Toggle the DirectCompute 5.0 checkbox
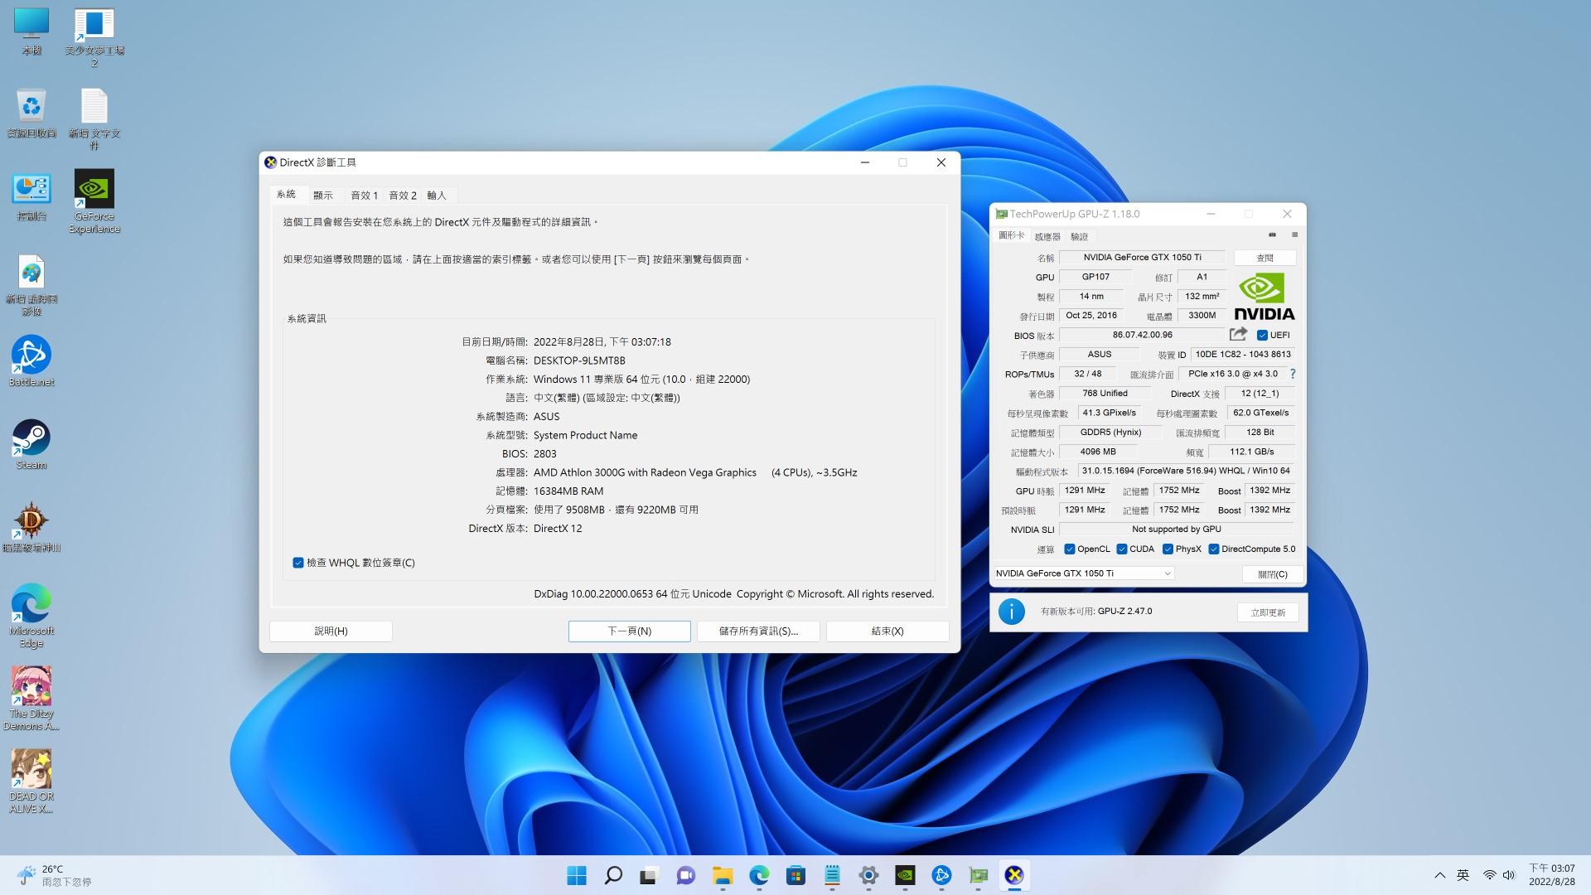 [1213, 549]
